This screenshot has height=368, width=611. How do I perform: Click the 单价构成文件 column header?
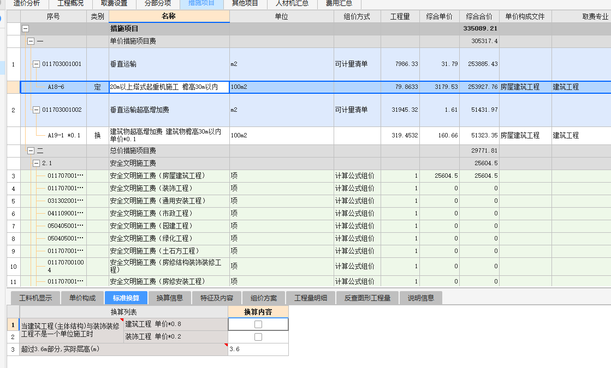pos(525,16)
